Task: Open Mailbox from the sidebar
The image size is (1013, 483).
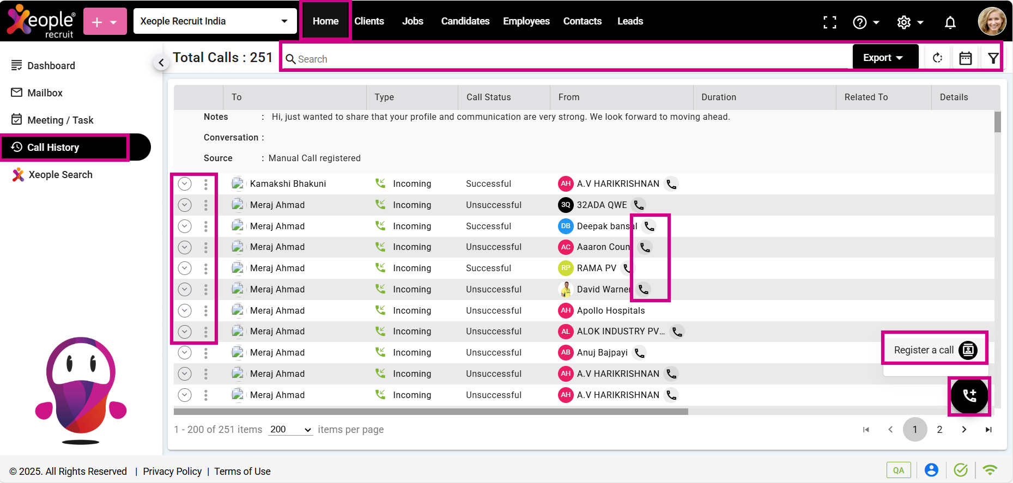Action: click(x=45, y=93)
